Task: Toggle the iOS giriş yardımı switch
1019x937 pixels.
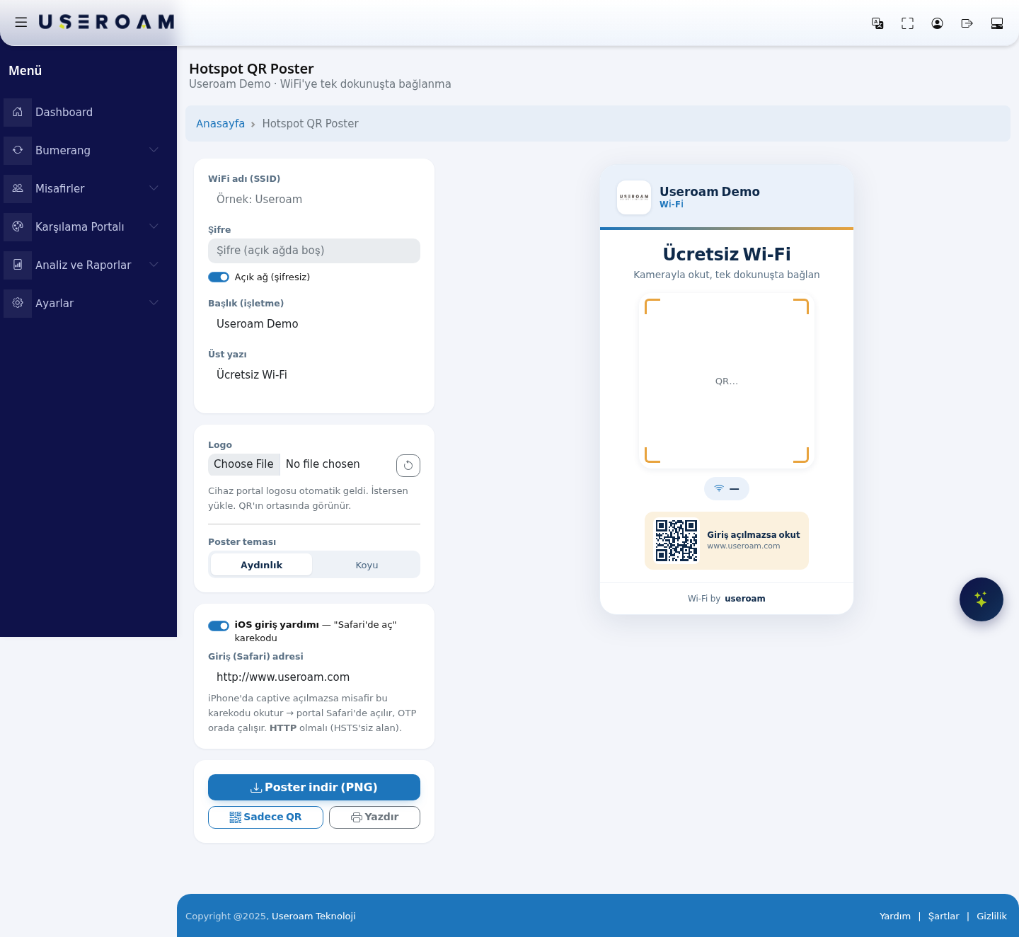Action: tap(219, 626)
